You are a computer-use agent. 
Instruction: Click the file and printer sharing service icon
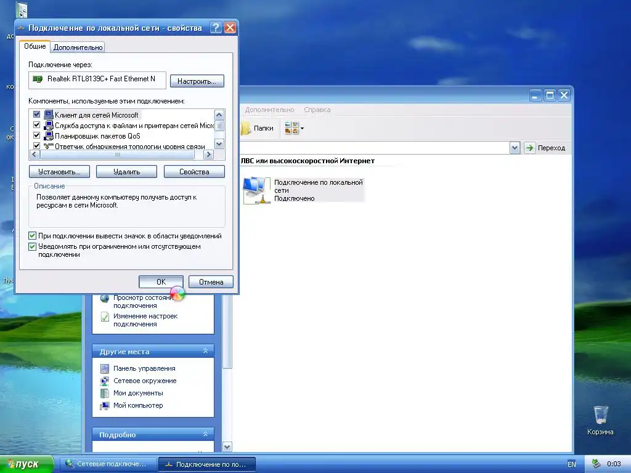48,125
